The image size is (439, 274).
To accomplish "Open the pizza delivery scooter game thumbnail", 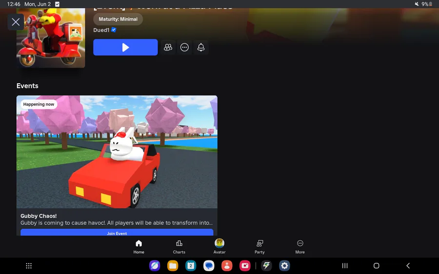I will click(51, 37).
